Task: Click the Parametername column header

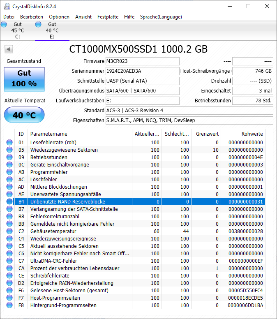Action: [x=80, y=134]
